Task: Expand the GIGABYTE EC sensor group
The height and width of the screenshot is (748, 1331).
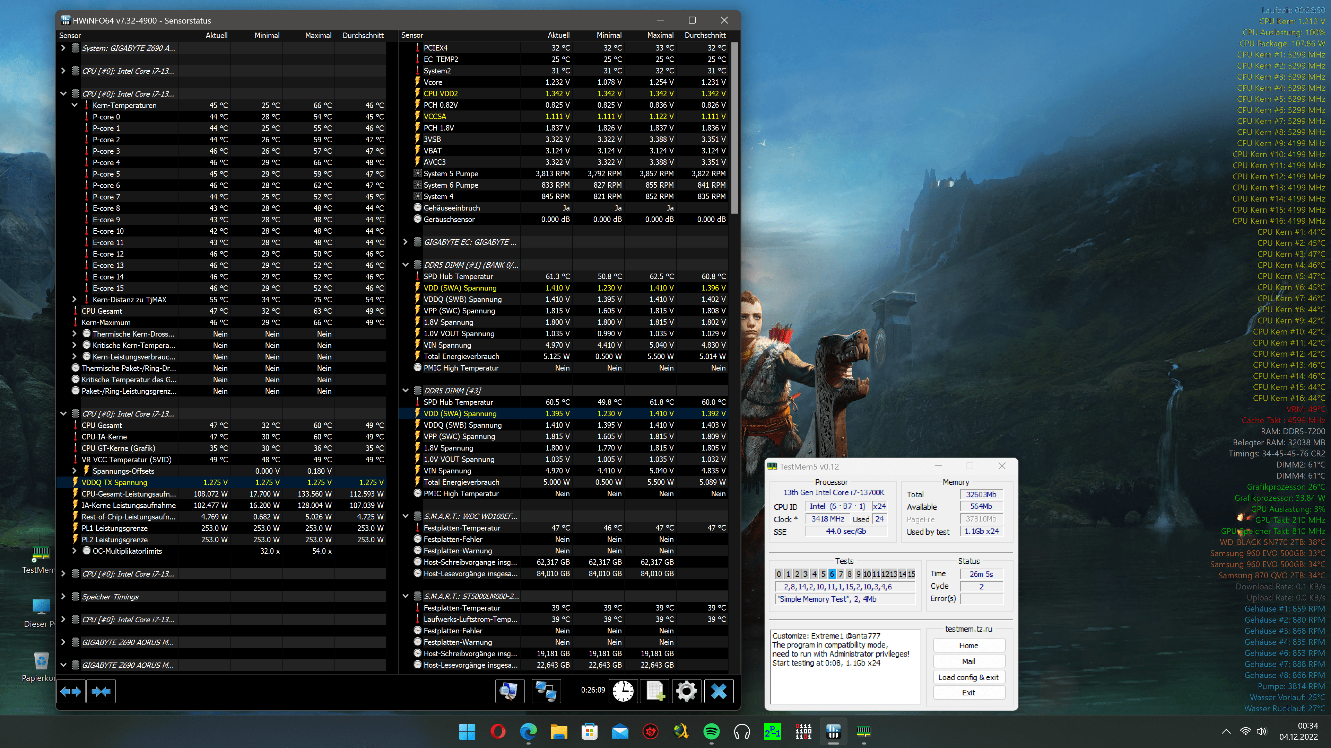Action: point(405,242)
